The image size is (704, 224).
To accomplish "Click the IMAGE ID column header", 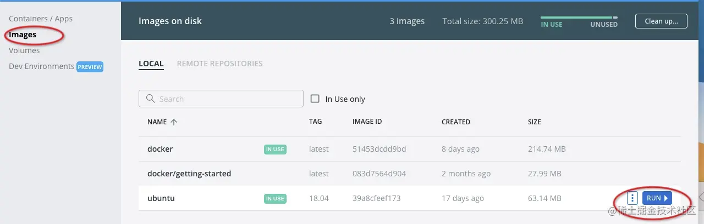I will [367, 122].
